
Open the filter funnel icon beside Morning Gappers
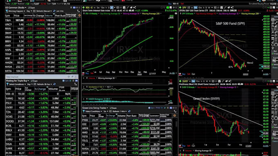(7, 11)
